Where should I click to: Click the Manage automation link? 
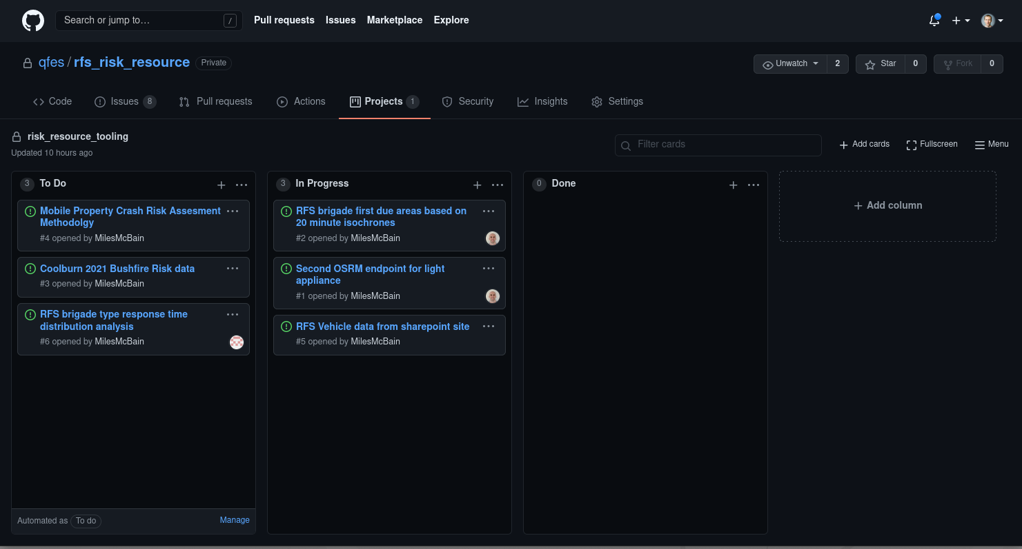235,519
